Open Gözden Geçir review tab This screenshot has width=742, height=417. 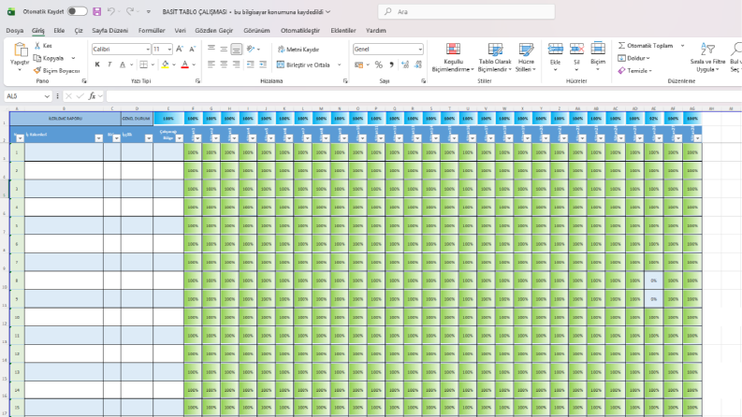click(x=214, y=30)
